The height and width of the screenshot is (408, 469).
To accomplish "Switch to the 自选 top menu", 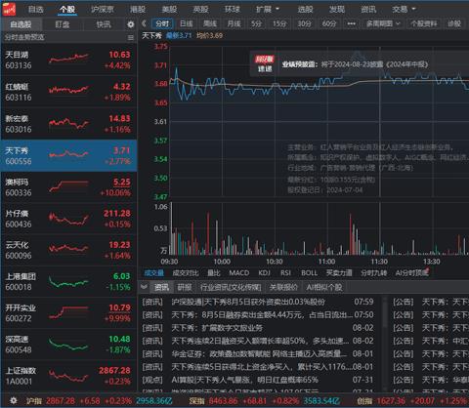I will click(x=36, y=9).
